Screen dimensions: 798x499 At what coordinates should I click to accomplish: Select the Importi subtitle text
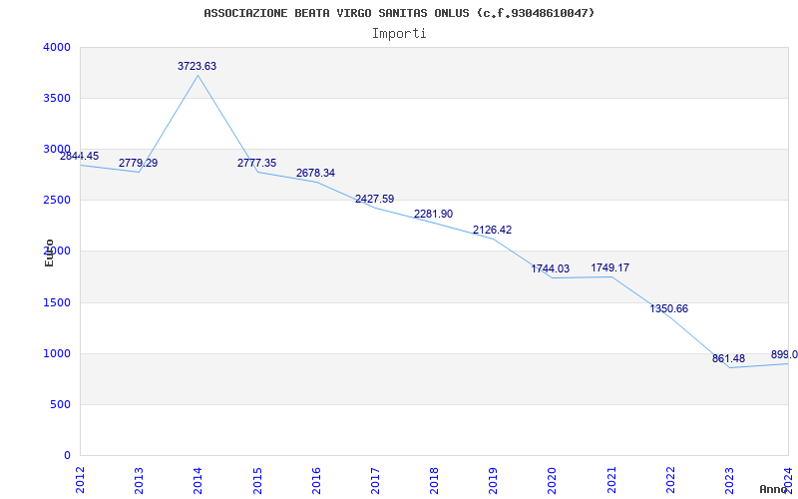399,34
